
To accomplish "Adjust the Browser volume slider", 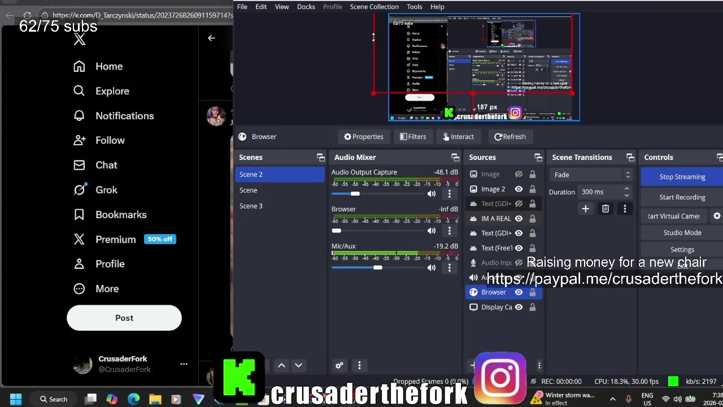I will pos(337,231).
